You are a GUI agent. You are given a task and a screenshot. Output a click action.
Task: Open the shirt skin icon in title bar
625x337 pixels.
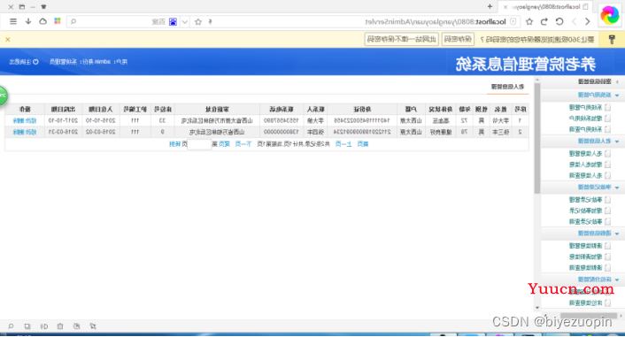pyautogui.click(x=44, y=7)
